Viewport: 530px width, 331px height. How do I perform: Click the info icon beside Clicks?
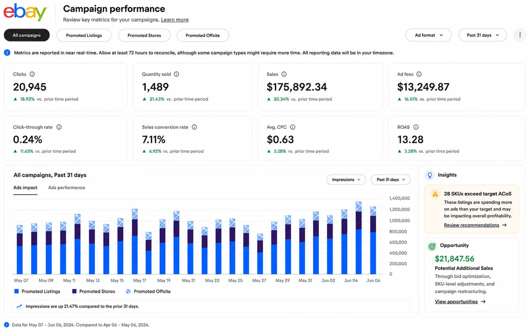[32, 74]
